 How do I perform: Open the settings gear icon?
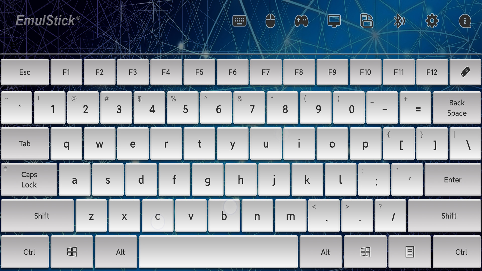(432, 21)
